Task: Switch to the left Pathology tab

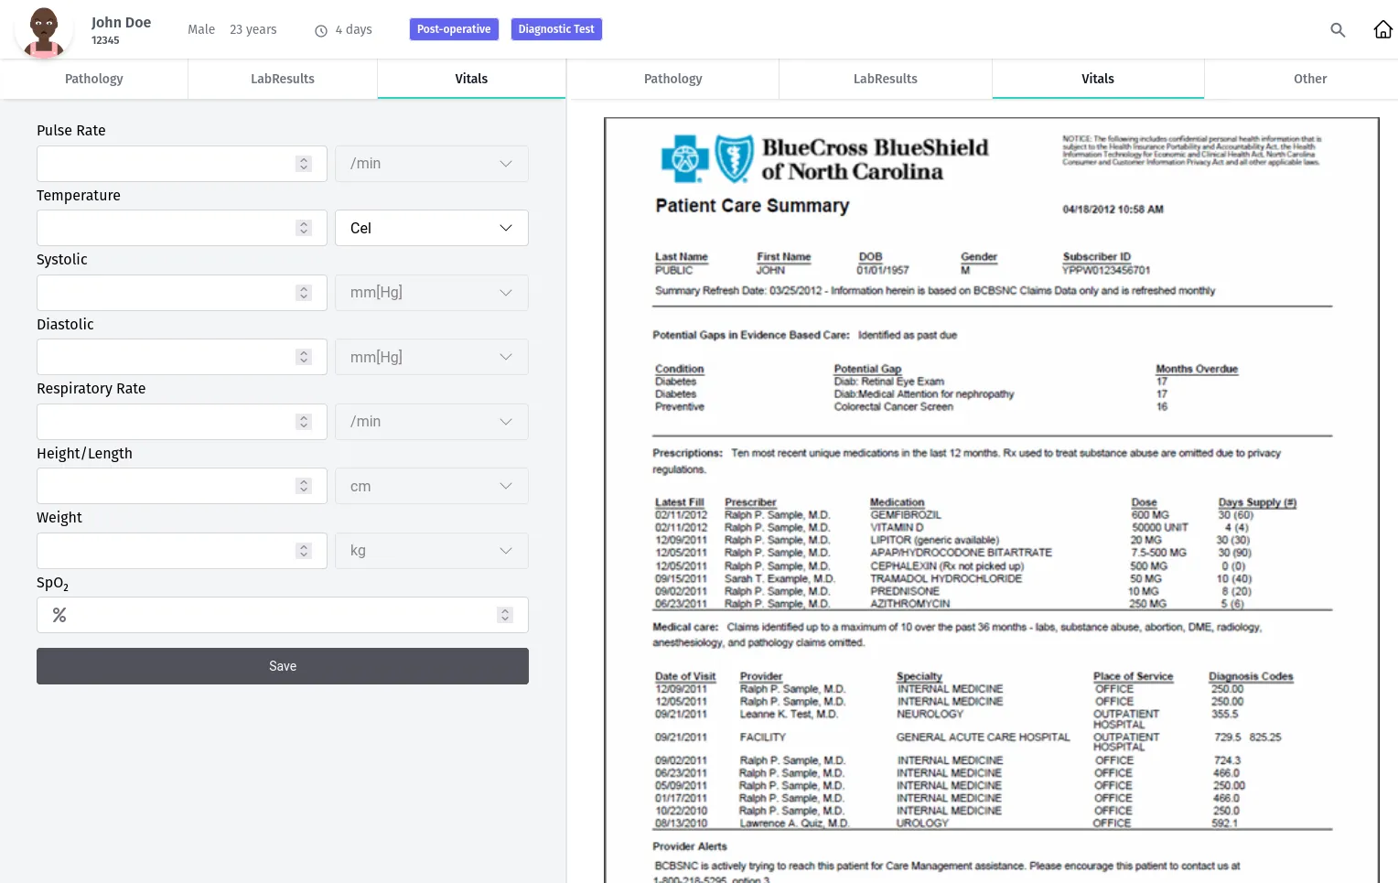Action: point(93,79)
